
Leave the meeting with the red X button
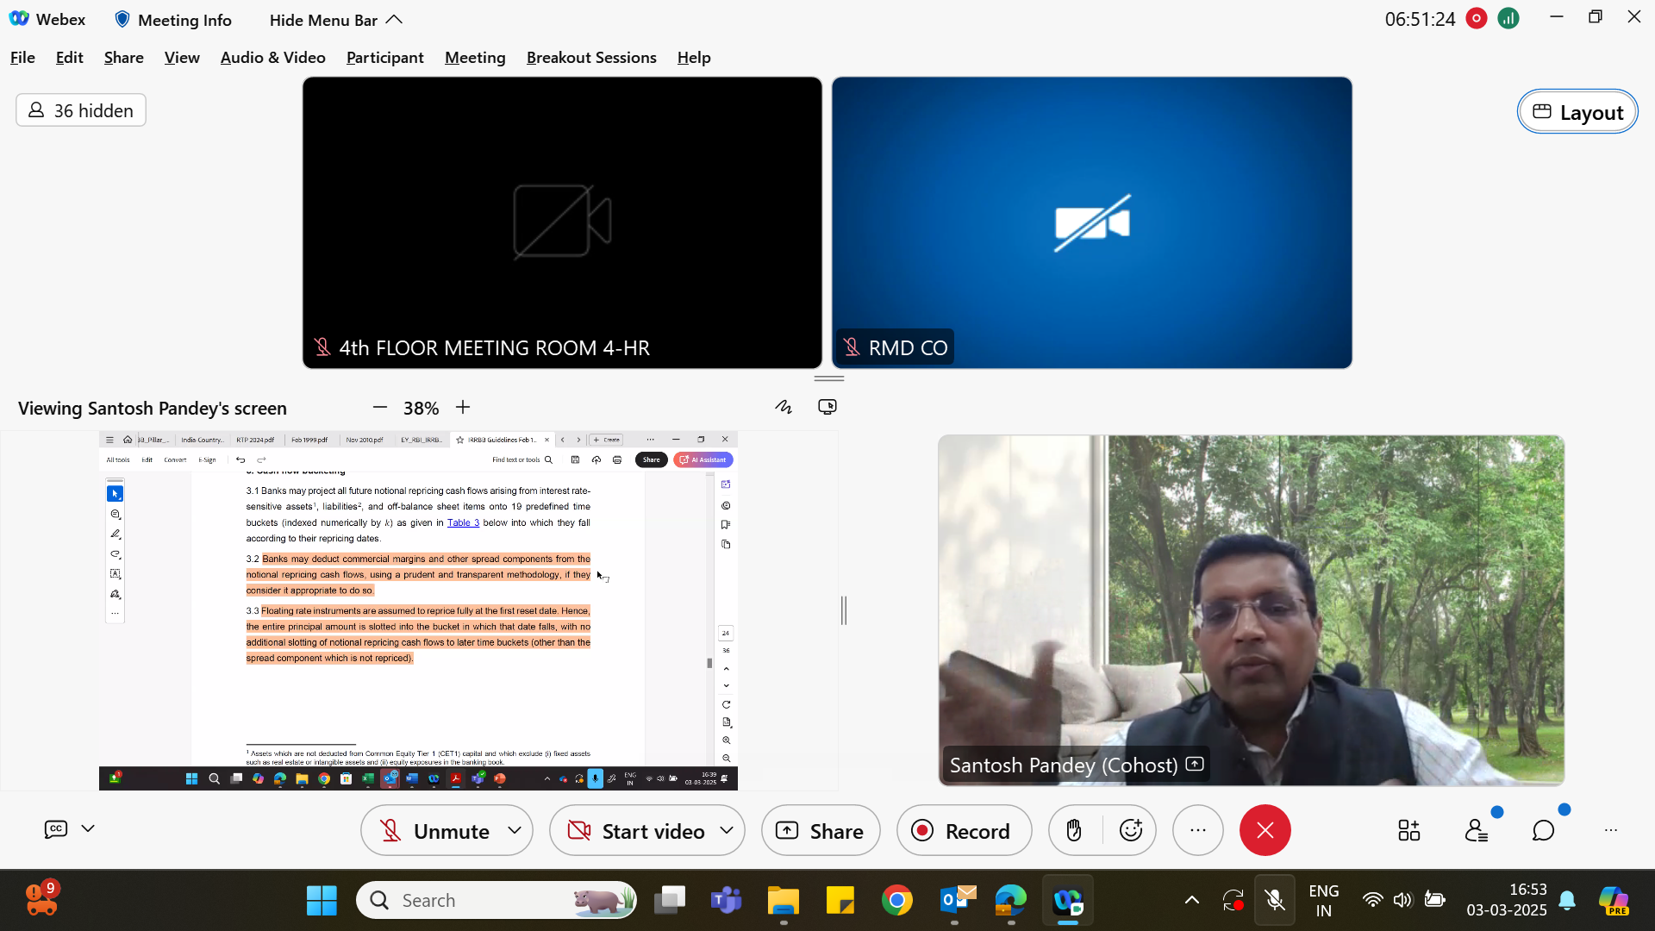1265,831
